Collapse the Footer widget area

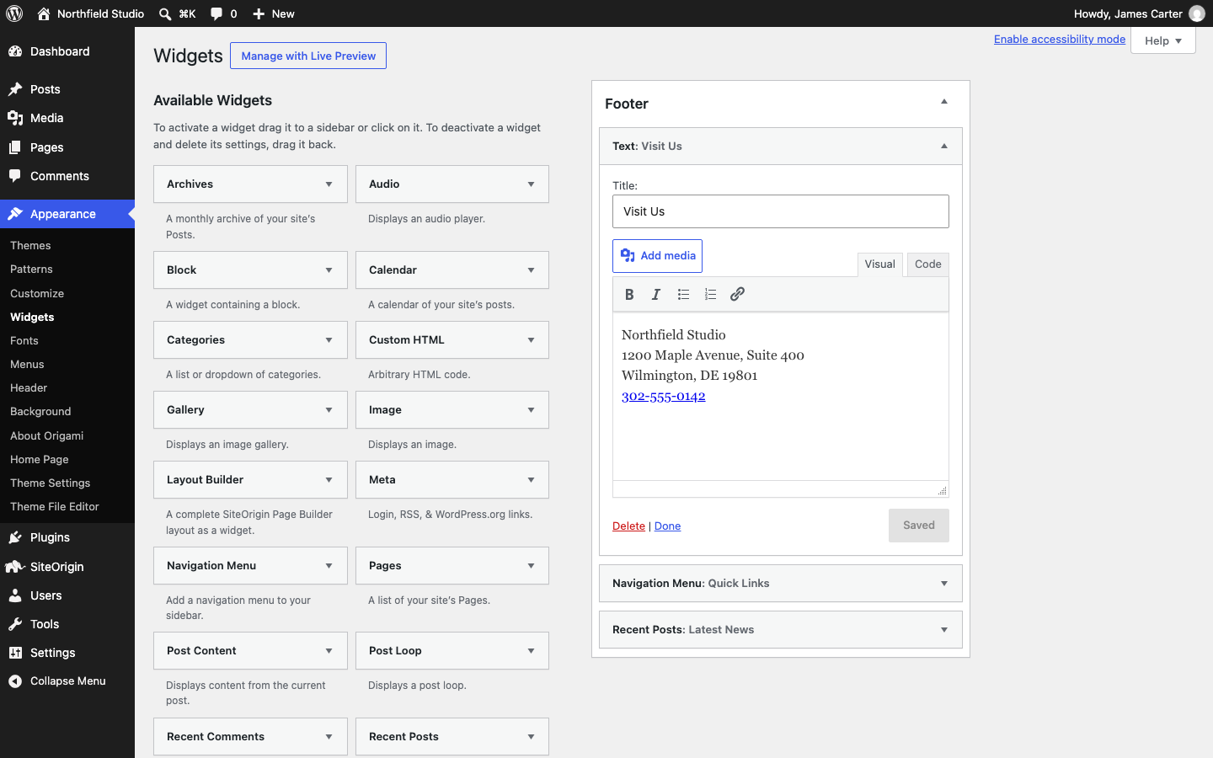pos(944,102)
